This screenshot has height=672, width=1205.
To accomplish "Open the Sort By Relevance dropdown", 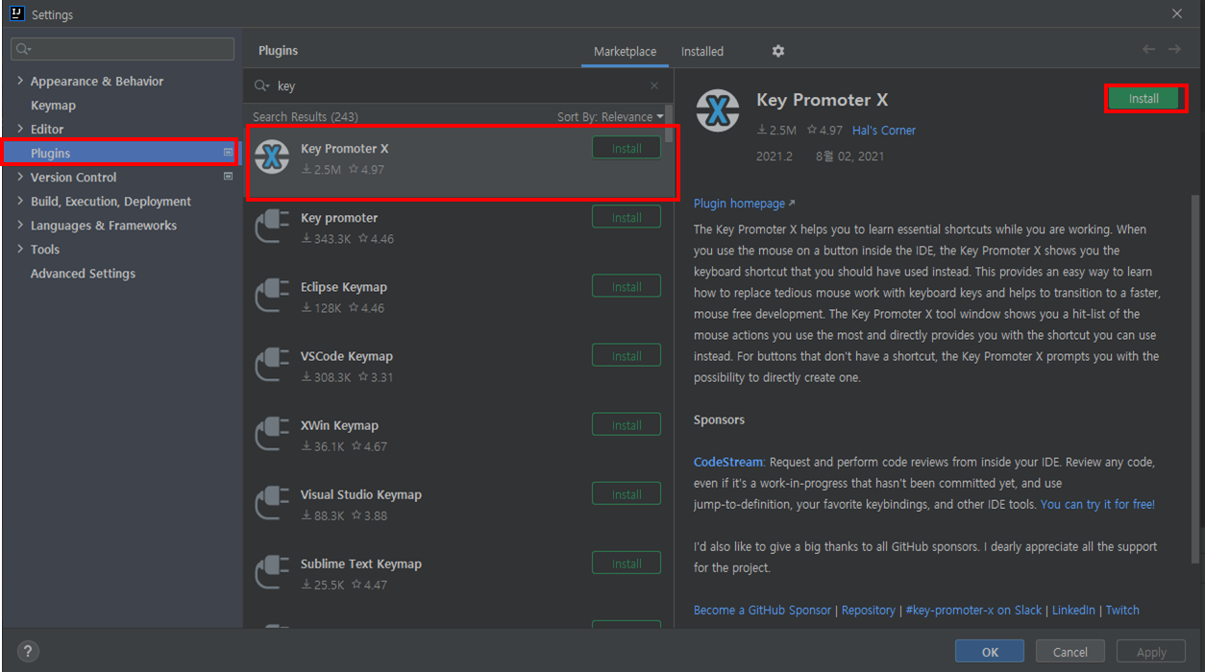I will (610, 116).
